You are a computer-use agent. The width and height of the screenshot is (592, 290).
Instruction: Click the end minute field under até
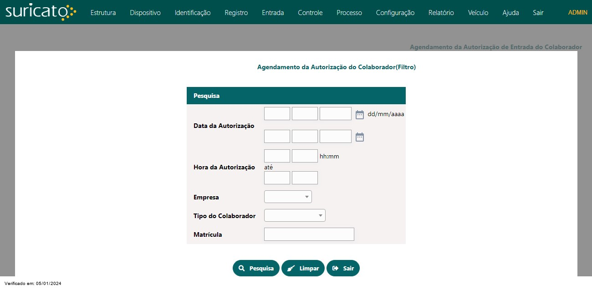305,178
